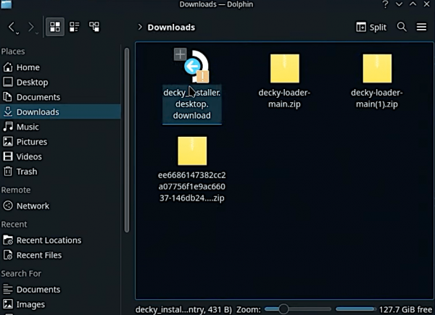Click the 127.7 GiB free label

[405, 309]
